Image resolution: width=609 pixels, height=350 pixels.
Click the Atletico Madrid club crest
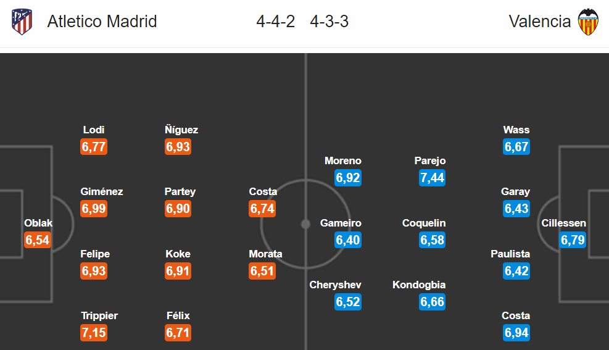tap(22, 22)
